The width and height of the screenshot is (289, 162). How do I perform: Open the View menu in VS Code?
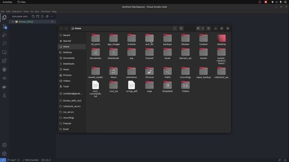[26, 11]
